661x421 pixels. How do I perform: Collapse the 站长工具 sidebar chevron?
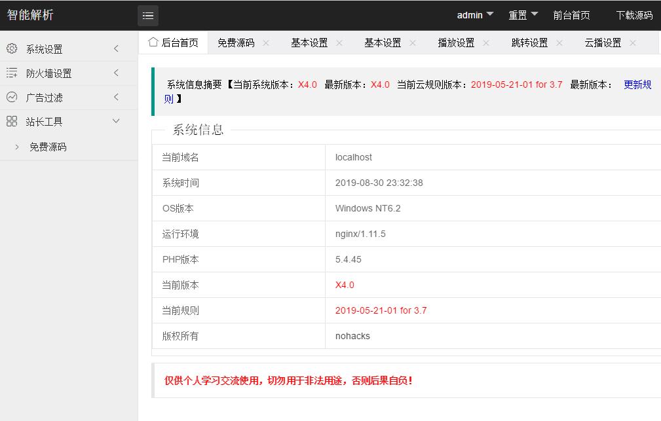point(117,121)
